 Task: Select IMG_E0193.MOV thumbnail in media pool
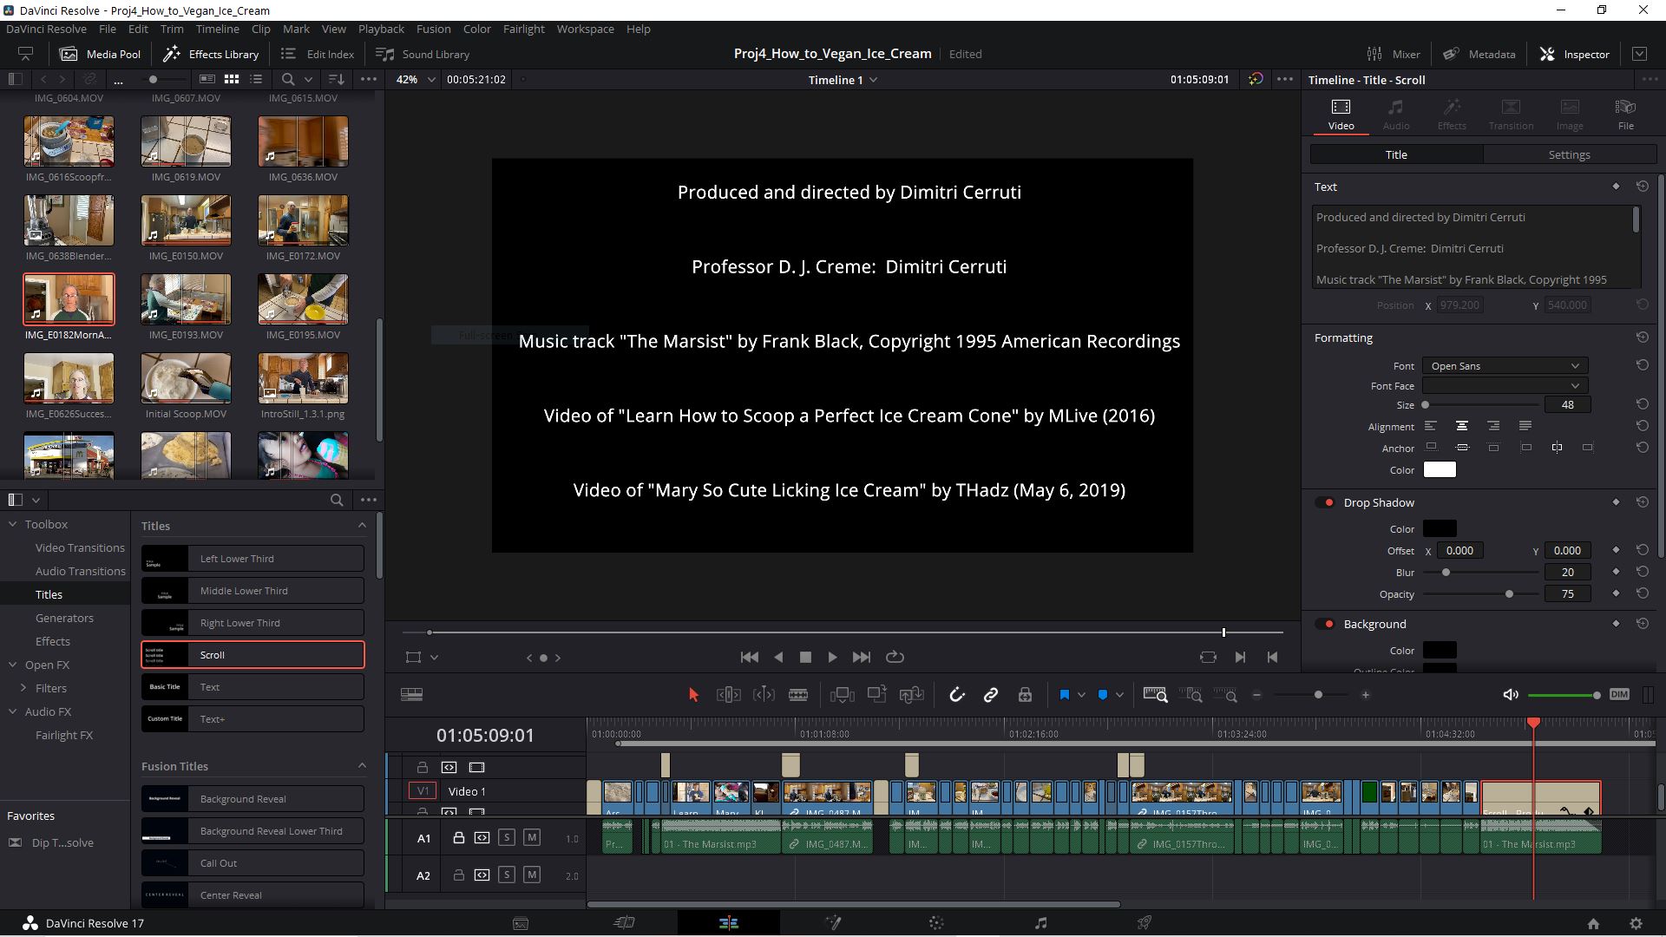click(186, 299)
